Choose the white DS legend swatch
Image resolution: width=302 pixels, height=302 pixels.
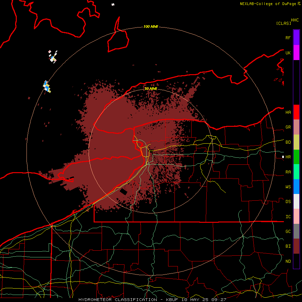(x=296, y=201)
